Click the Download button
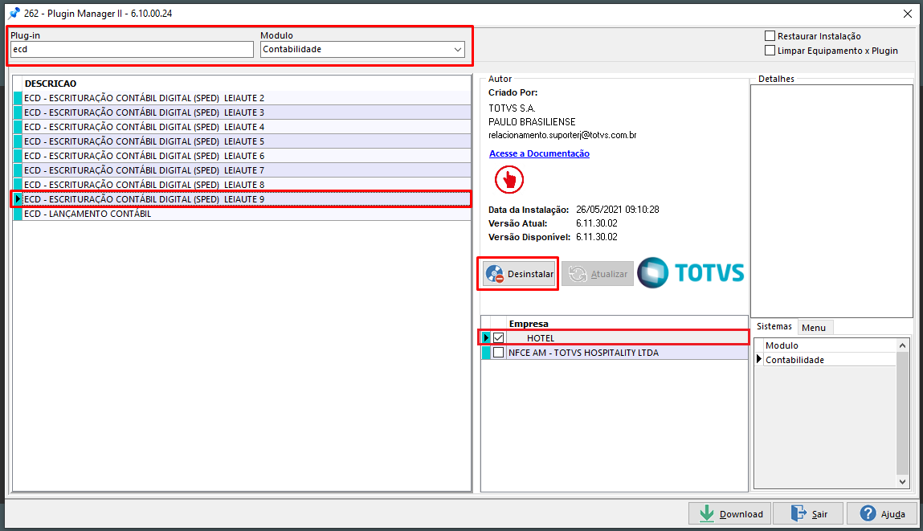The width and height of the screenshot is (923, 531). 730,514
